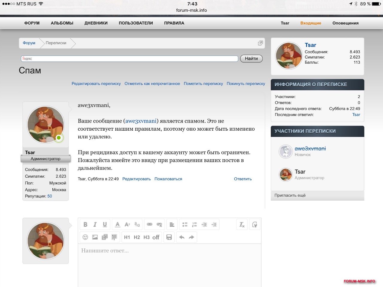The height and width of the screenshot is (287, 383).
Task: Go to Форум breadcrumb
Action: (x=29, y=43)
